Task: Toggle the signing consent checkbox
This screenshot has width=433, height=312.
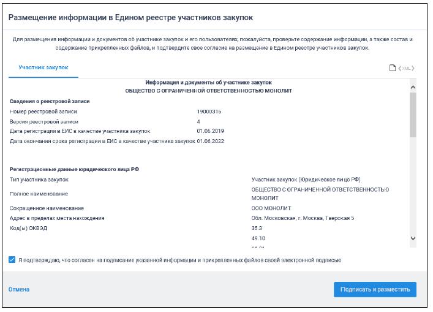Action: pos(12,259)
